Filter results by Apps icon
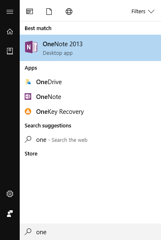Screen dimensions: 161x240 coord(30,12)
